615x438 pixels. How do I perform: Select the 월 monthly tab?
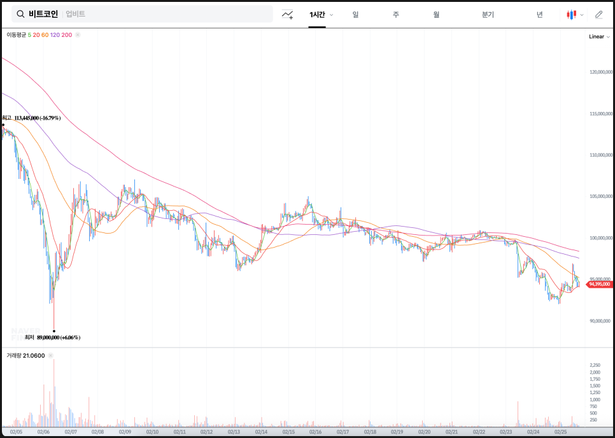pos(436,15)
